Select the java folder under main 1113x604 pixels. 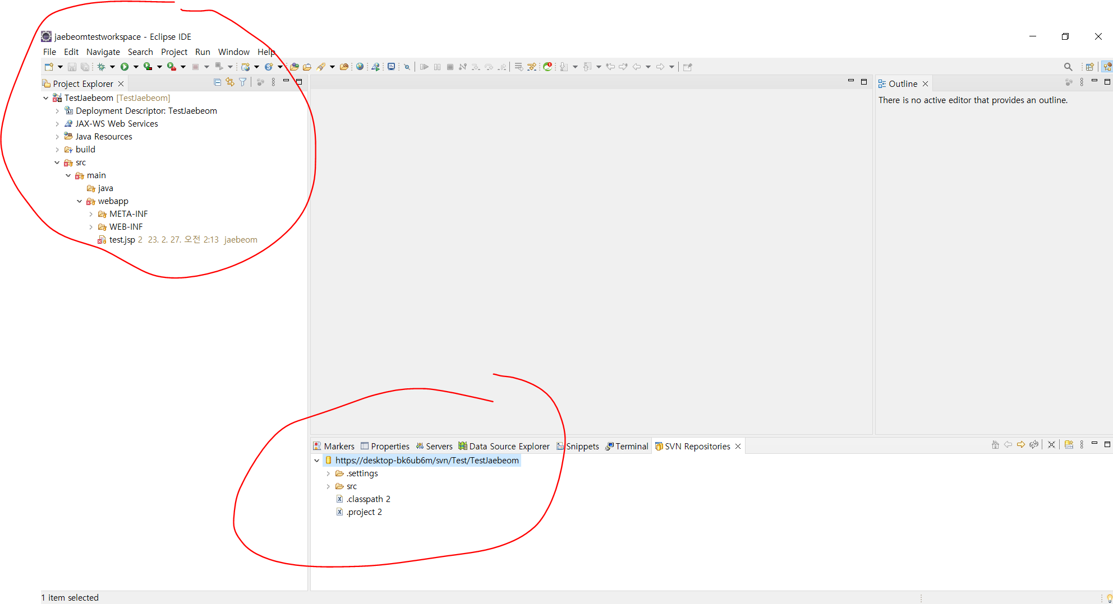tap(100, 188)
